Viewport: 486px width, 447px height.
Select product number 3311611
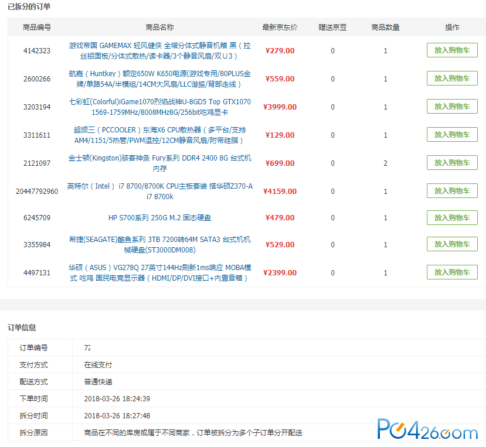point(37,135)
